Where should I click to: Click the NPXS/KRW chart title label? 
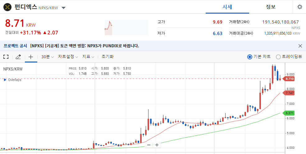tap(13, 69)
